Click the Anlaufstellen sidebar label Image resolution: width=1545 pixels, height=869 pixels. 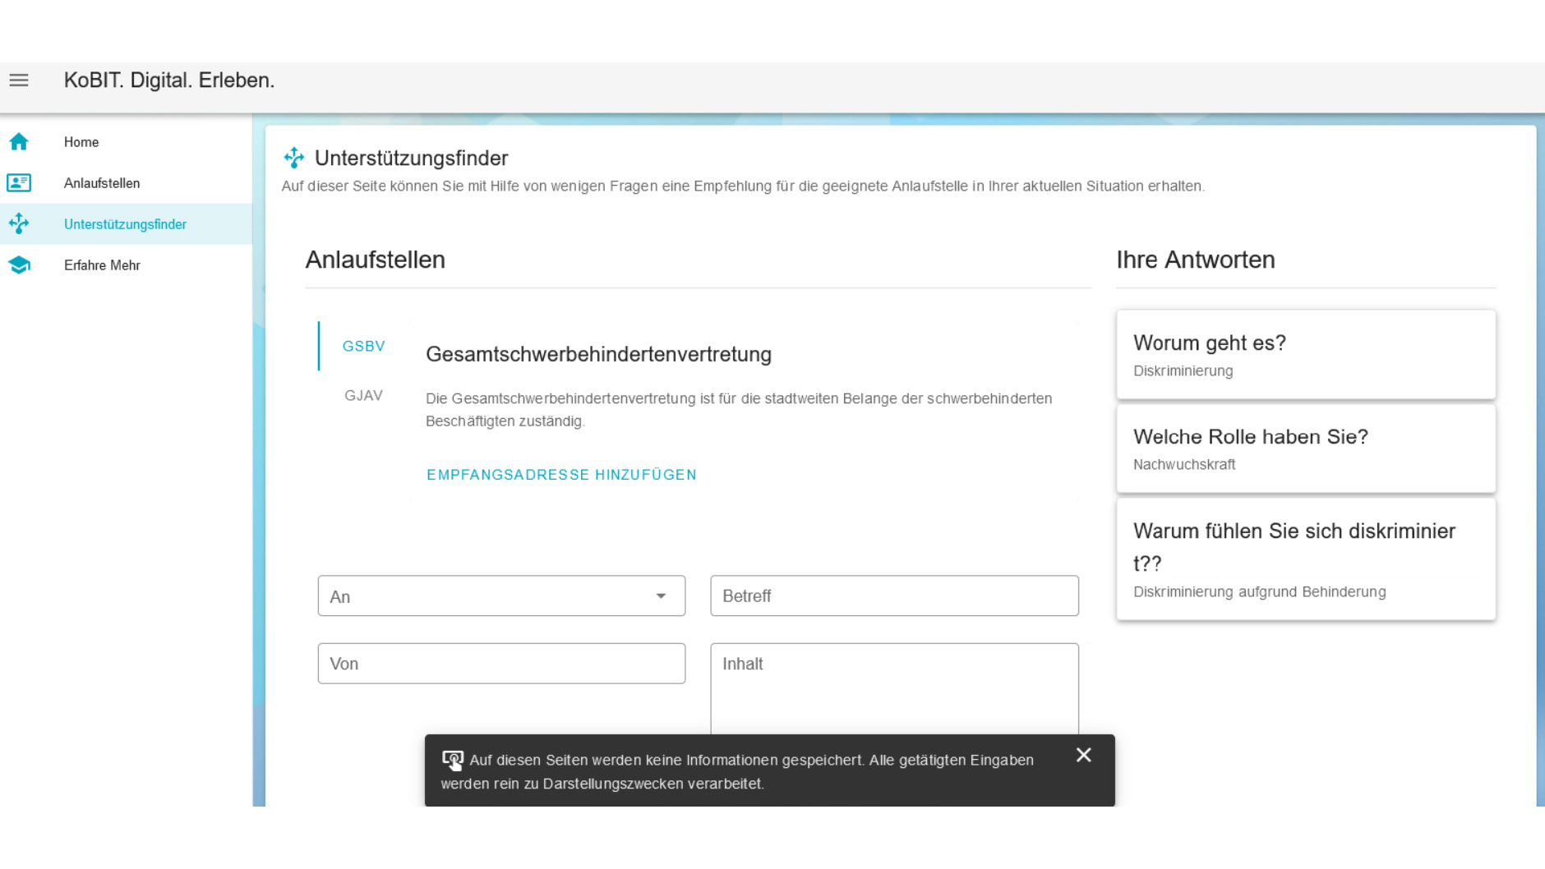click(102, 182)
